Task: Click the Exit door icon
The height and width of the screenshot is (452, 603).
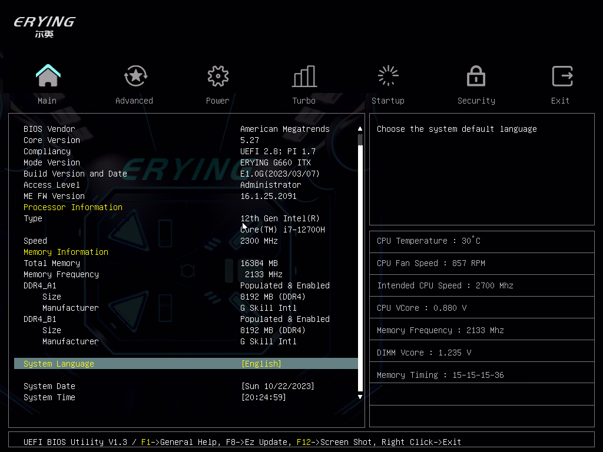Action: pyautogui.click(x=562, y=76)
